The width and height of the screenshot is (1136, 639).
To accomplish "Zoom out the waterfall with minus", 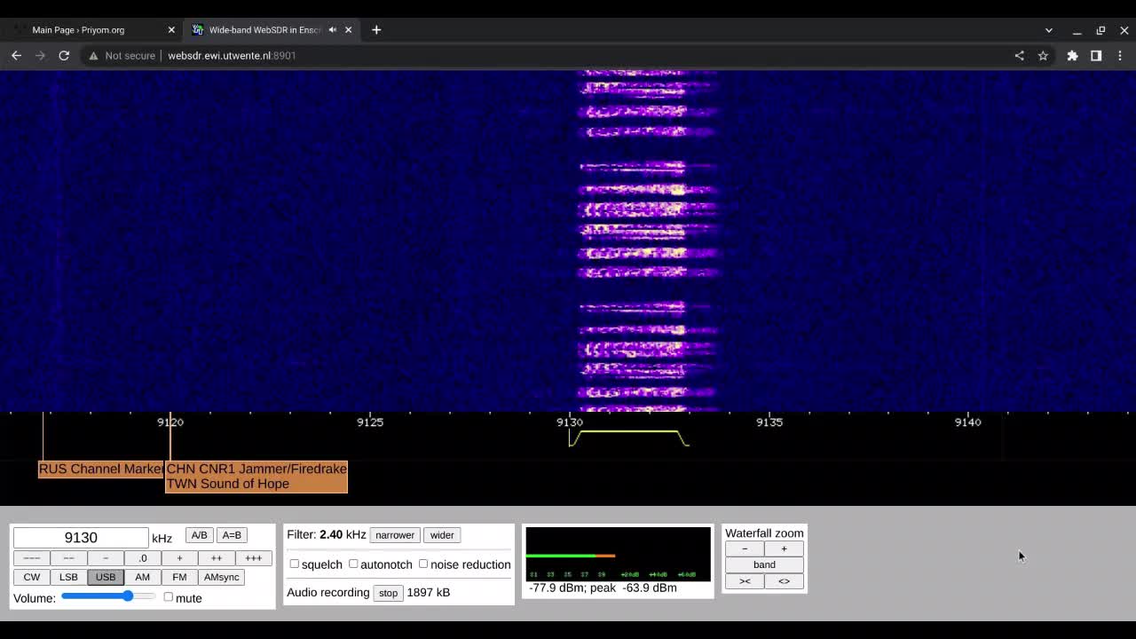I will pos(745,548).
